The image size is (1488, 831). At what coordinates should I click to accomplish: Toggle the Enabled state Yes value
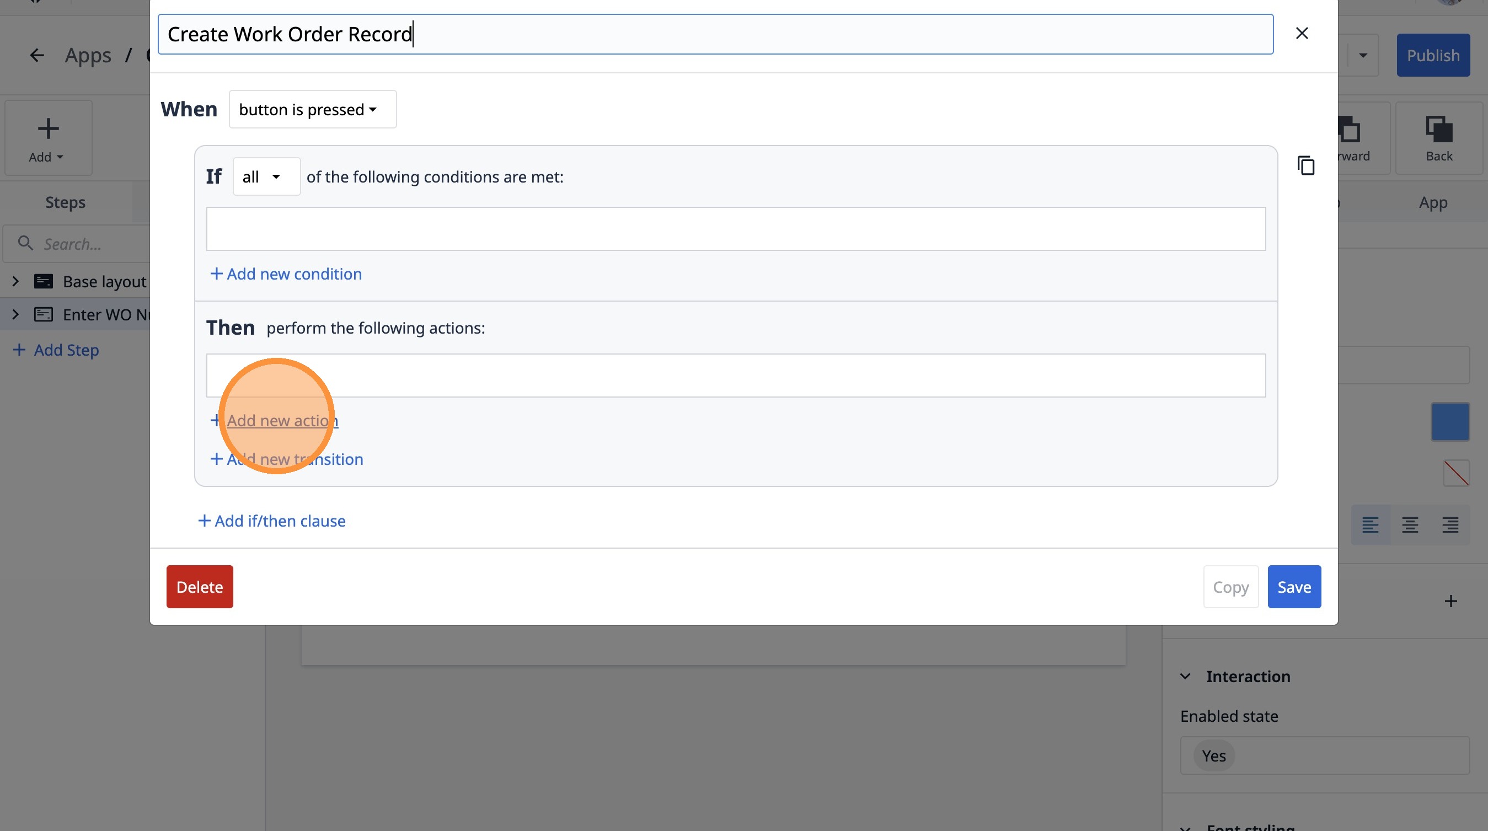(x=1214, y=755)
